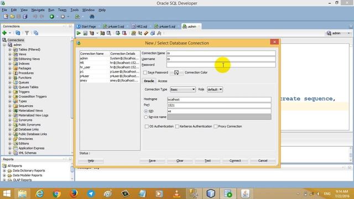This screenshot has width=354, height=199.
Task: Click green plus New Connection icon
Action: (x=4, y=33)
